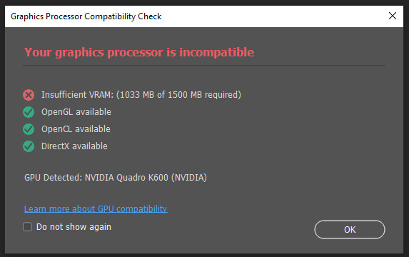The width and height of the screenshot is (409, 257).
Task: Click the red incompatible graphics processor heading
Action: coord(139,52)
